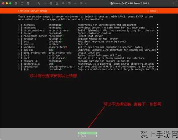Click the single window view icon
Image resolution: width=178 pixels, height=140 pixels.
[22, 3]
